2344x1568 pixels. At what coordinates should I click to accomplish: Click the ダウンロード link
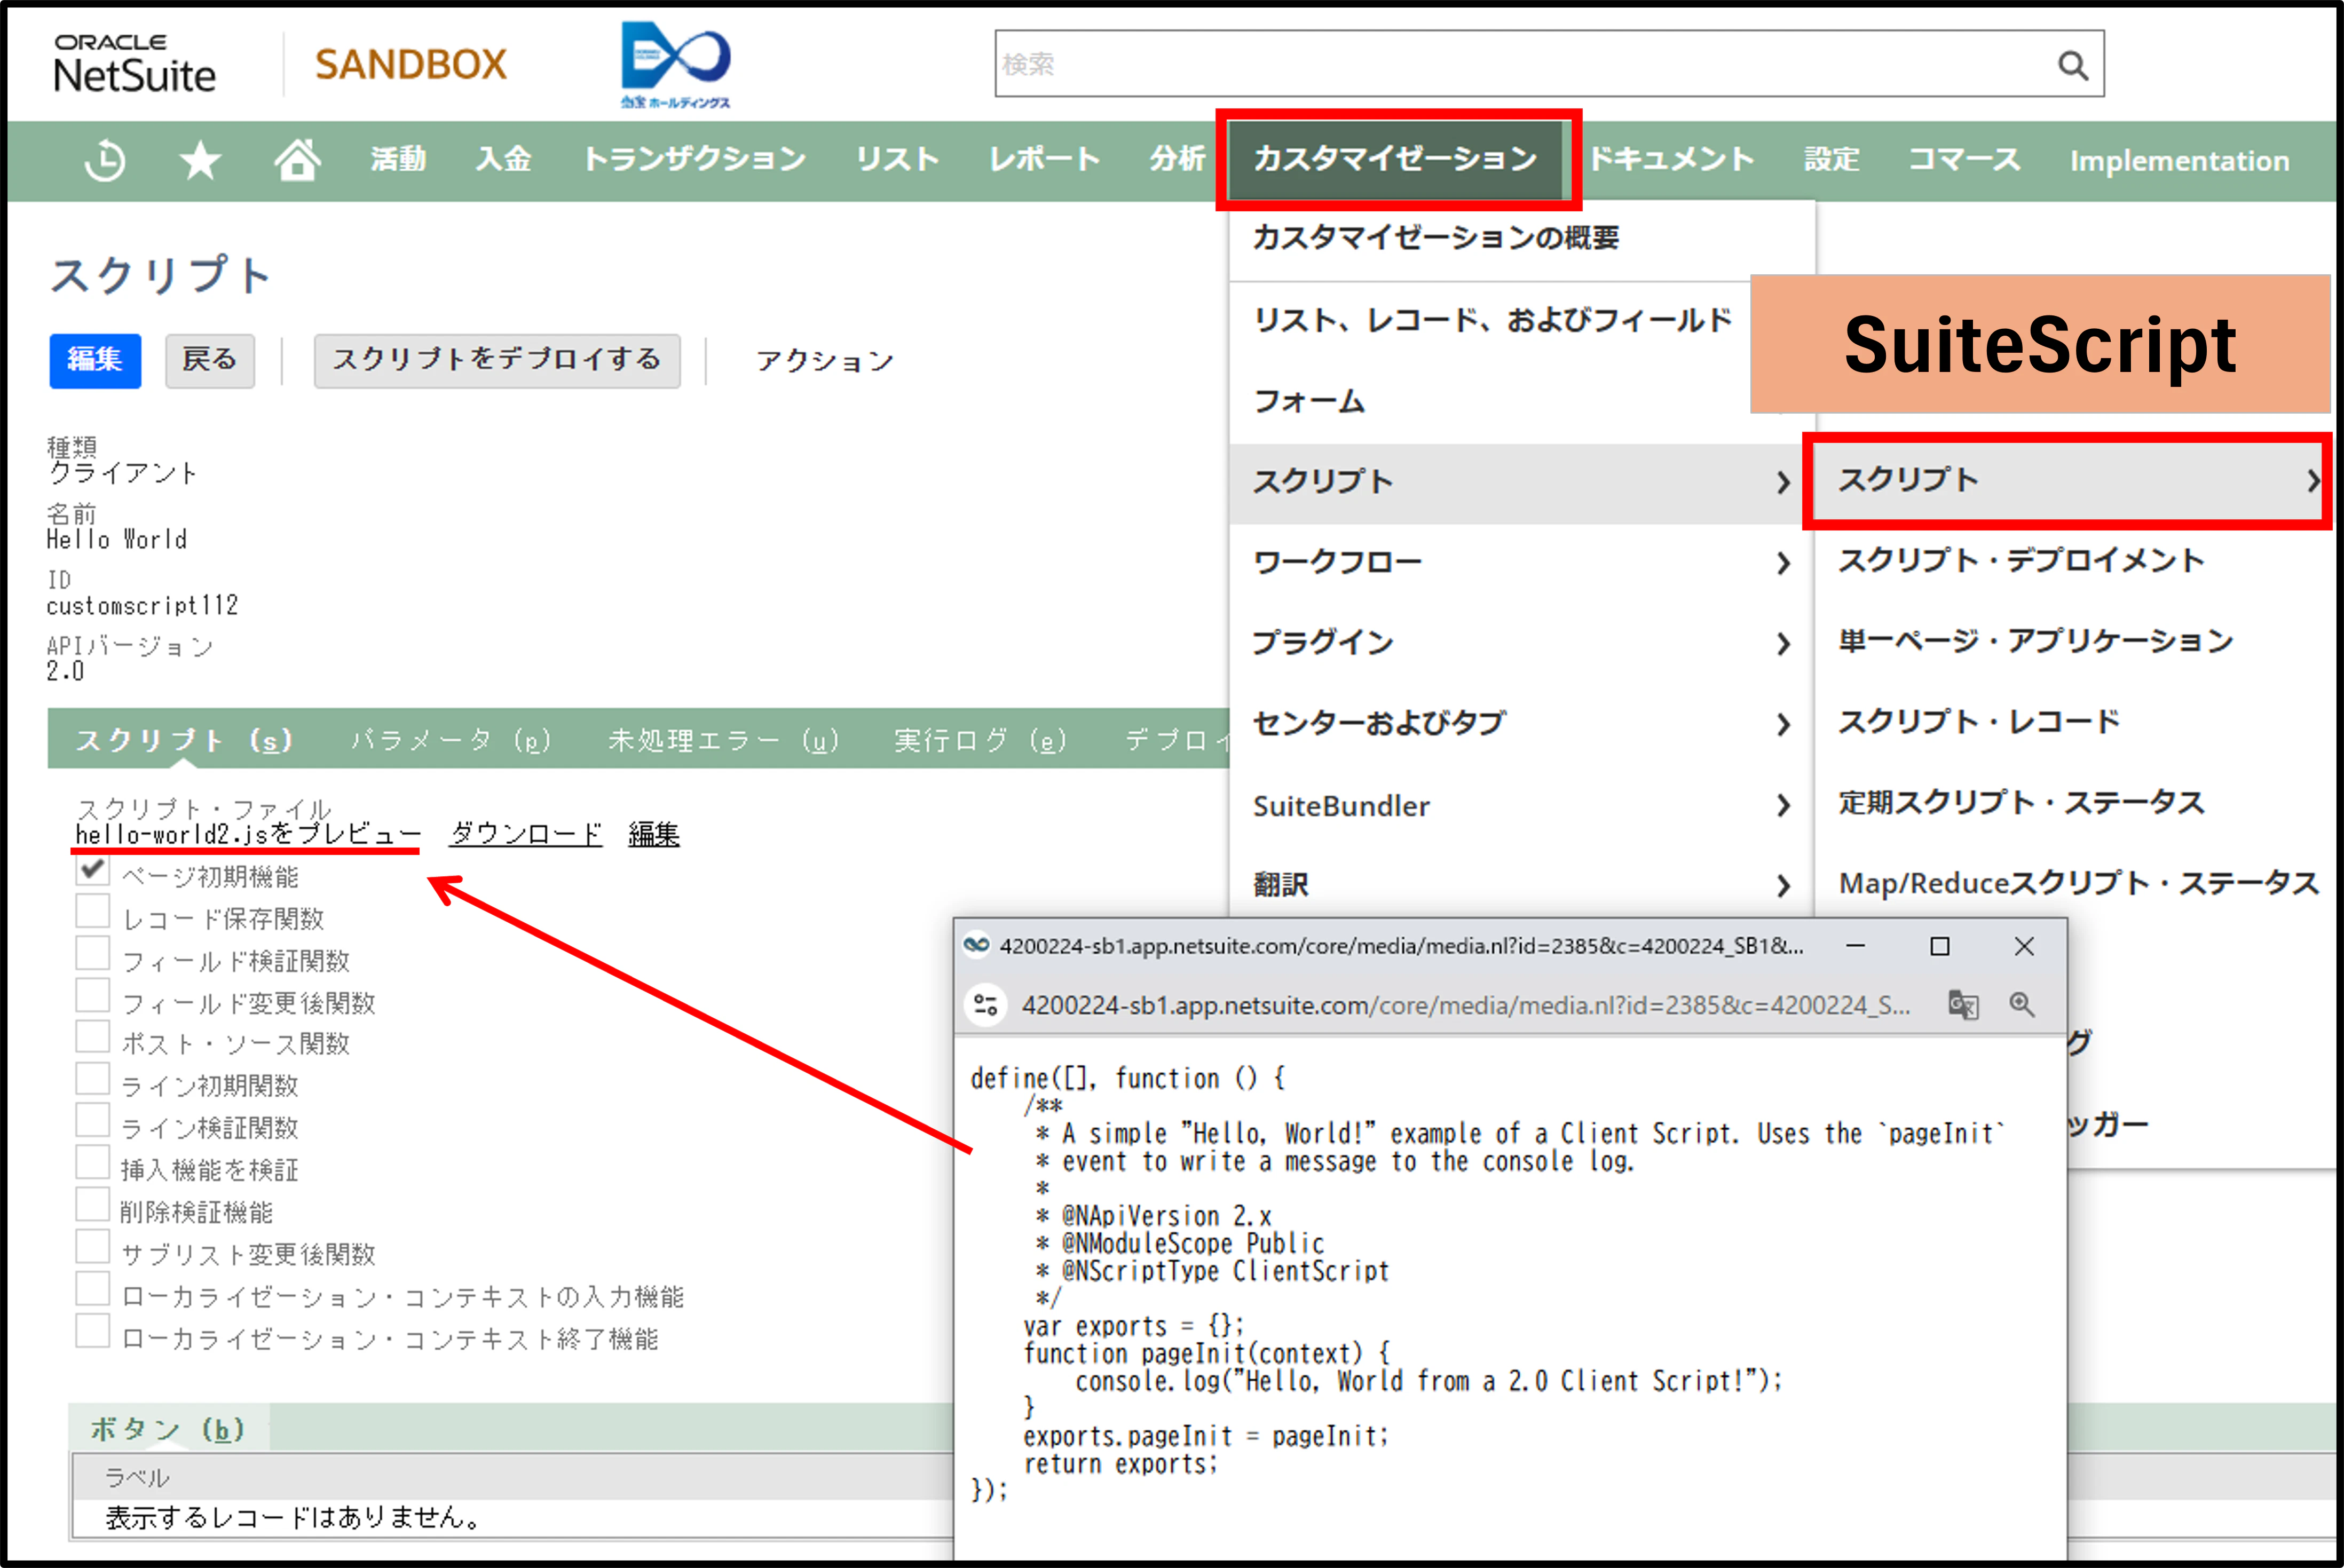coord(526,834)
